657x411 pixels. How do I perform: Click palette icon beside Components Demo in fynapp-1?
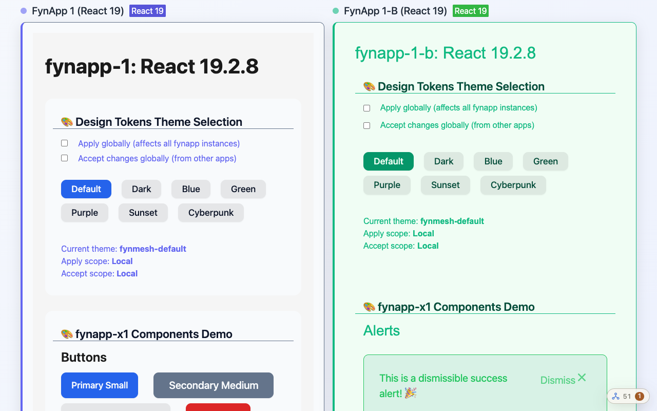point(67,334)
